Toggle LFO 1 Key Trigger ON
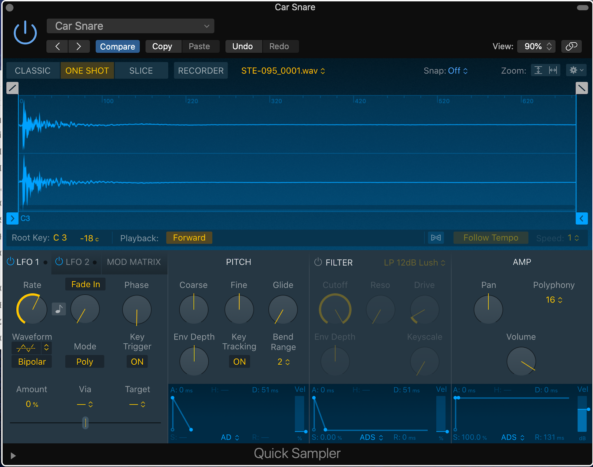The width and height of the screenshot is (593, 467). click(137, 362)
